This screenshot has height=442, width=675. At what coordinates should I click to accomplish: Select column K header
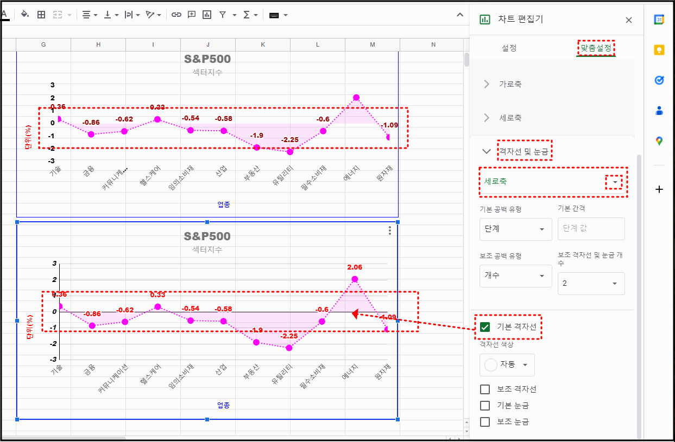pyautogui.click(x=263, y=44)
